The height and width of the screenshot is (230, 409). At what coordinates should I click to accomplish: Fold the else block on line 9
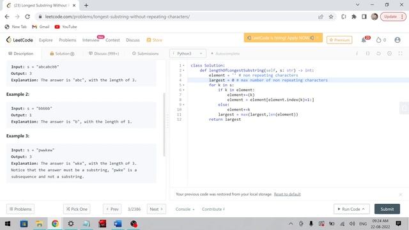click(x=183, y=105)
